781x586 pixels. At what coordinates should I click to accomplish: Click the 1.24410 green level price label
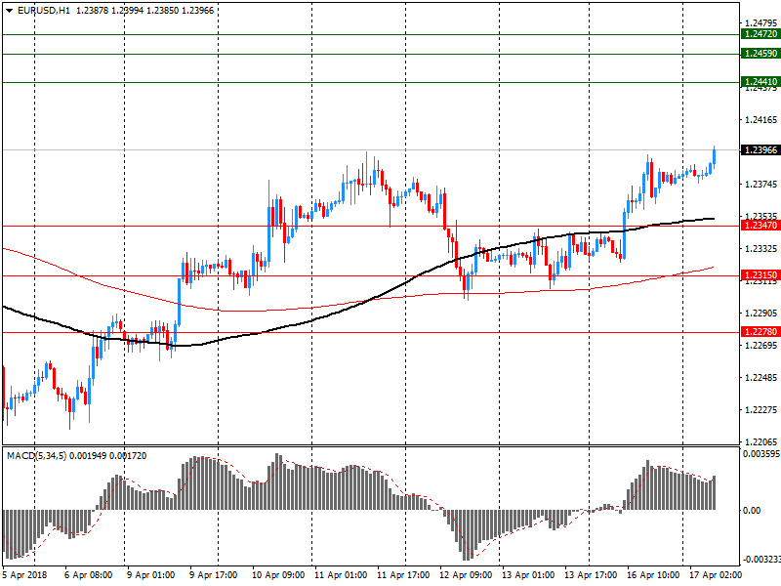pyautogui.click(x=760, y=82)
